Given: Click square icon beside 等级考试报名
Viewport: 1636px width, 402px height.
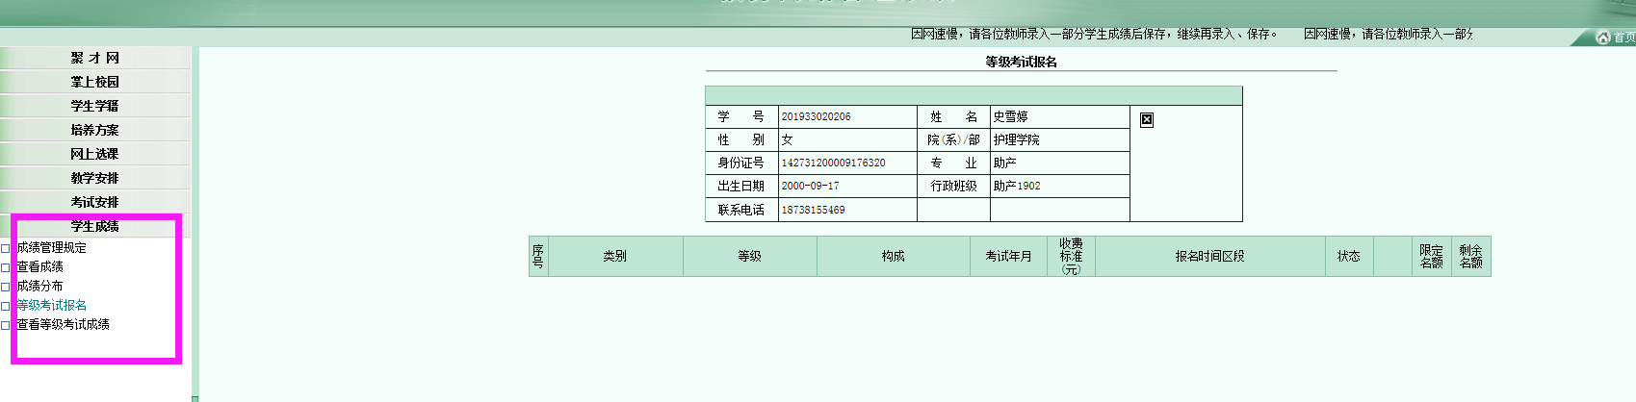Looking at the screenshot, I should pyautogui.click(x=6, y=306).
